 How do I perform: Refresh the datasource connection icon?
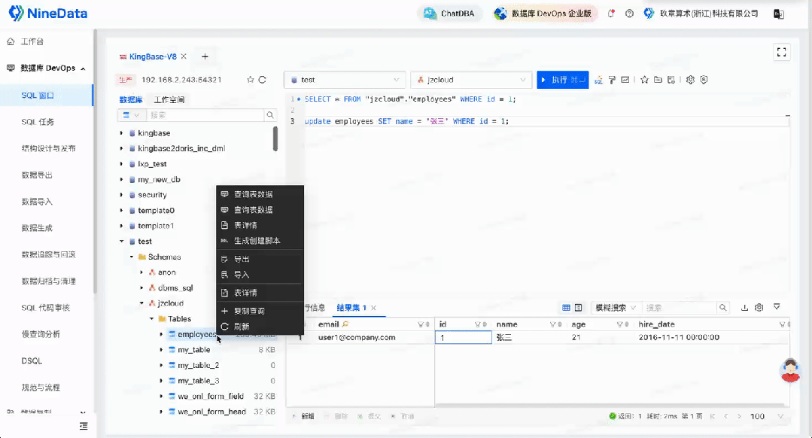[x=263, y=80]
